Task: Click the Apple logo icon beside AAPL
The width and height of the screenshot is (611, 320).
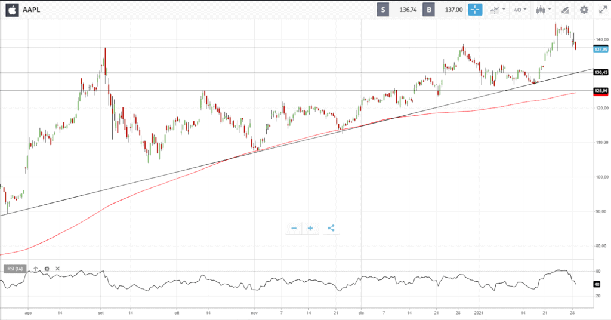Action: coord(12,10)
